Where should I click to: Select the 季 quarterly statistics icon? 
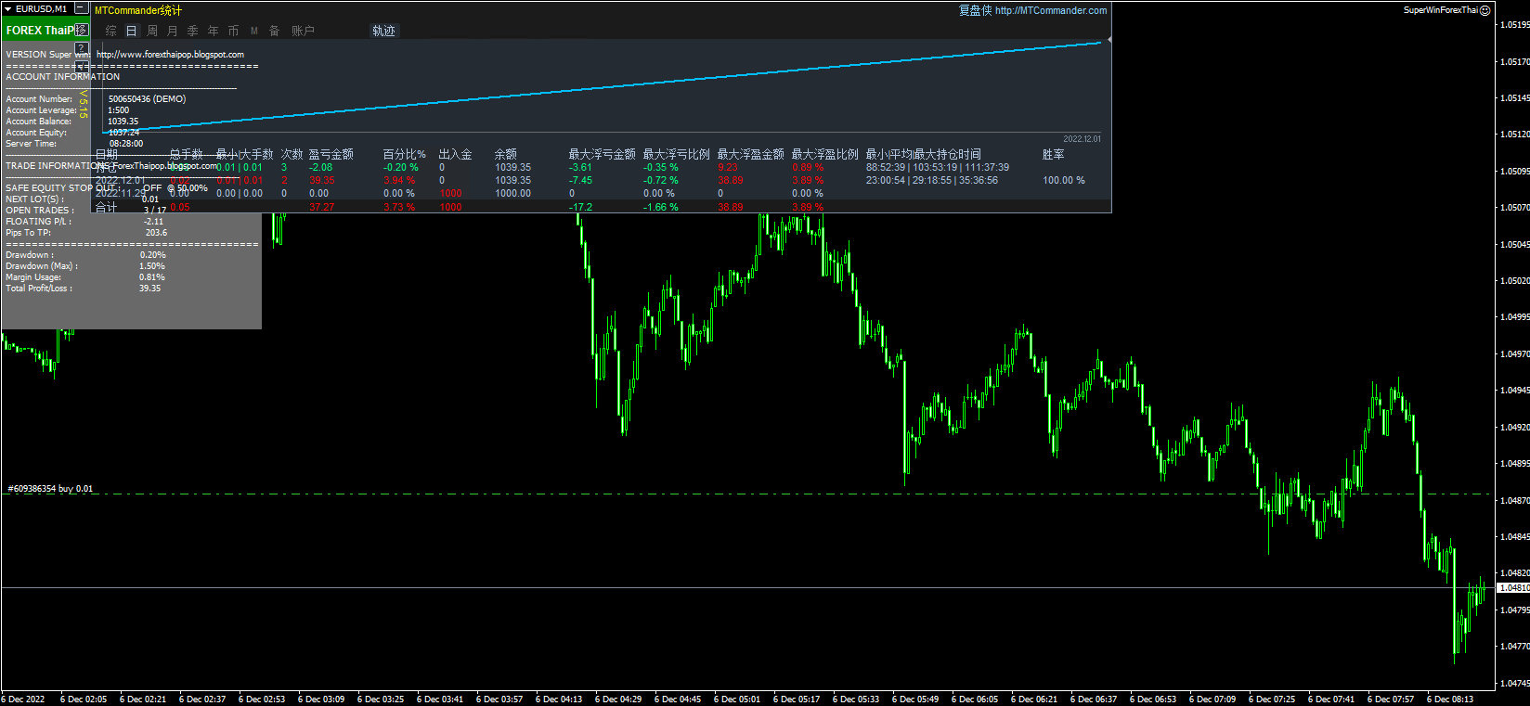[x=193, y=31]
